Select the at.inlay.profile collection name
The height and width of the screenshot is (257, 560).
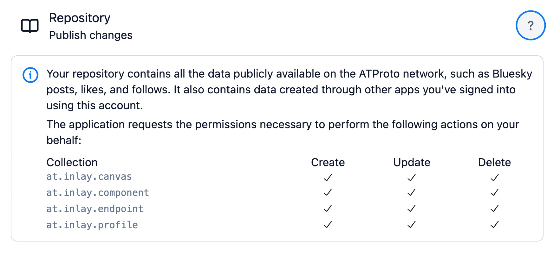[x=92, y=225]
